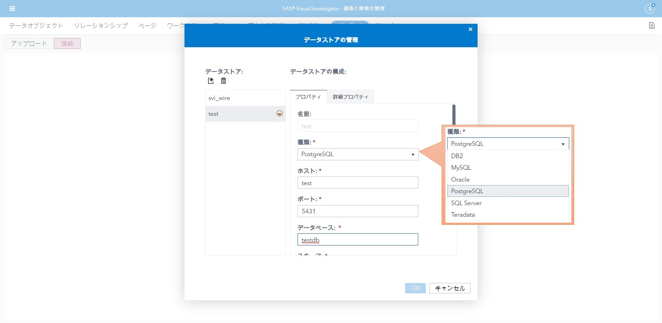Close the データストアの管理 dialog with X
Image resolution: width=662 pixels, height=323 pixels.
[470, 29]
